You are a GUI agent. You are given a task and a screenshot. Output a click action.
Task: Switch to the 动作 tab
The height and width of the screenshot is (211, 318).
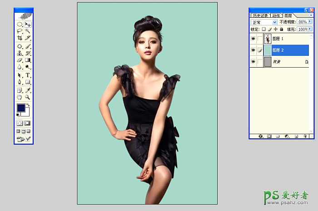[x=276, y=15]
